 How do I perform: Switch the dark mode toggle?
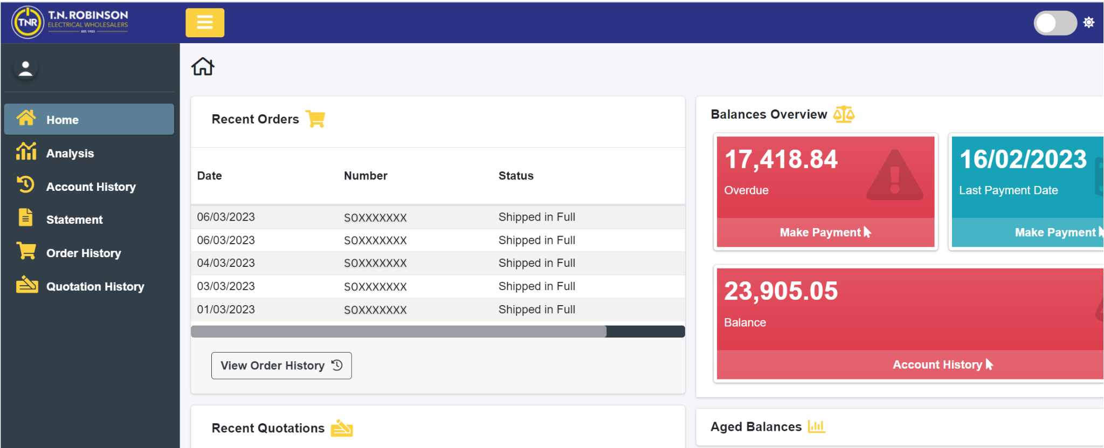(1055, 23)
